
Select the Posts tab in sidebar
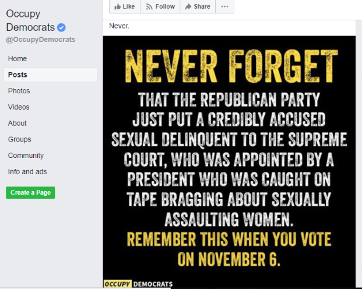pos(50,75)
